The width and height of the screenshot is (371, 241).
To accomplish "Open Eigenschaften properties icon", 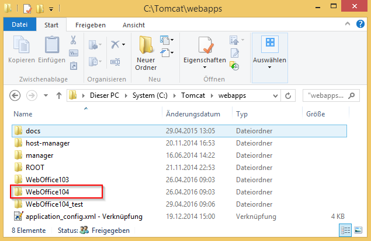I will [x=205, y=45].
